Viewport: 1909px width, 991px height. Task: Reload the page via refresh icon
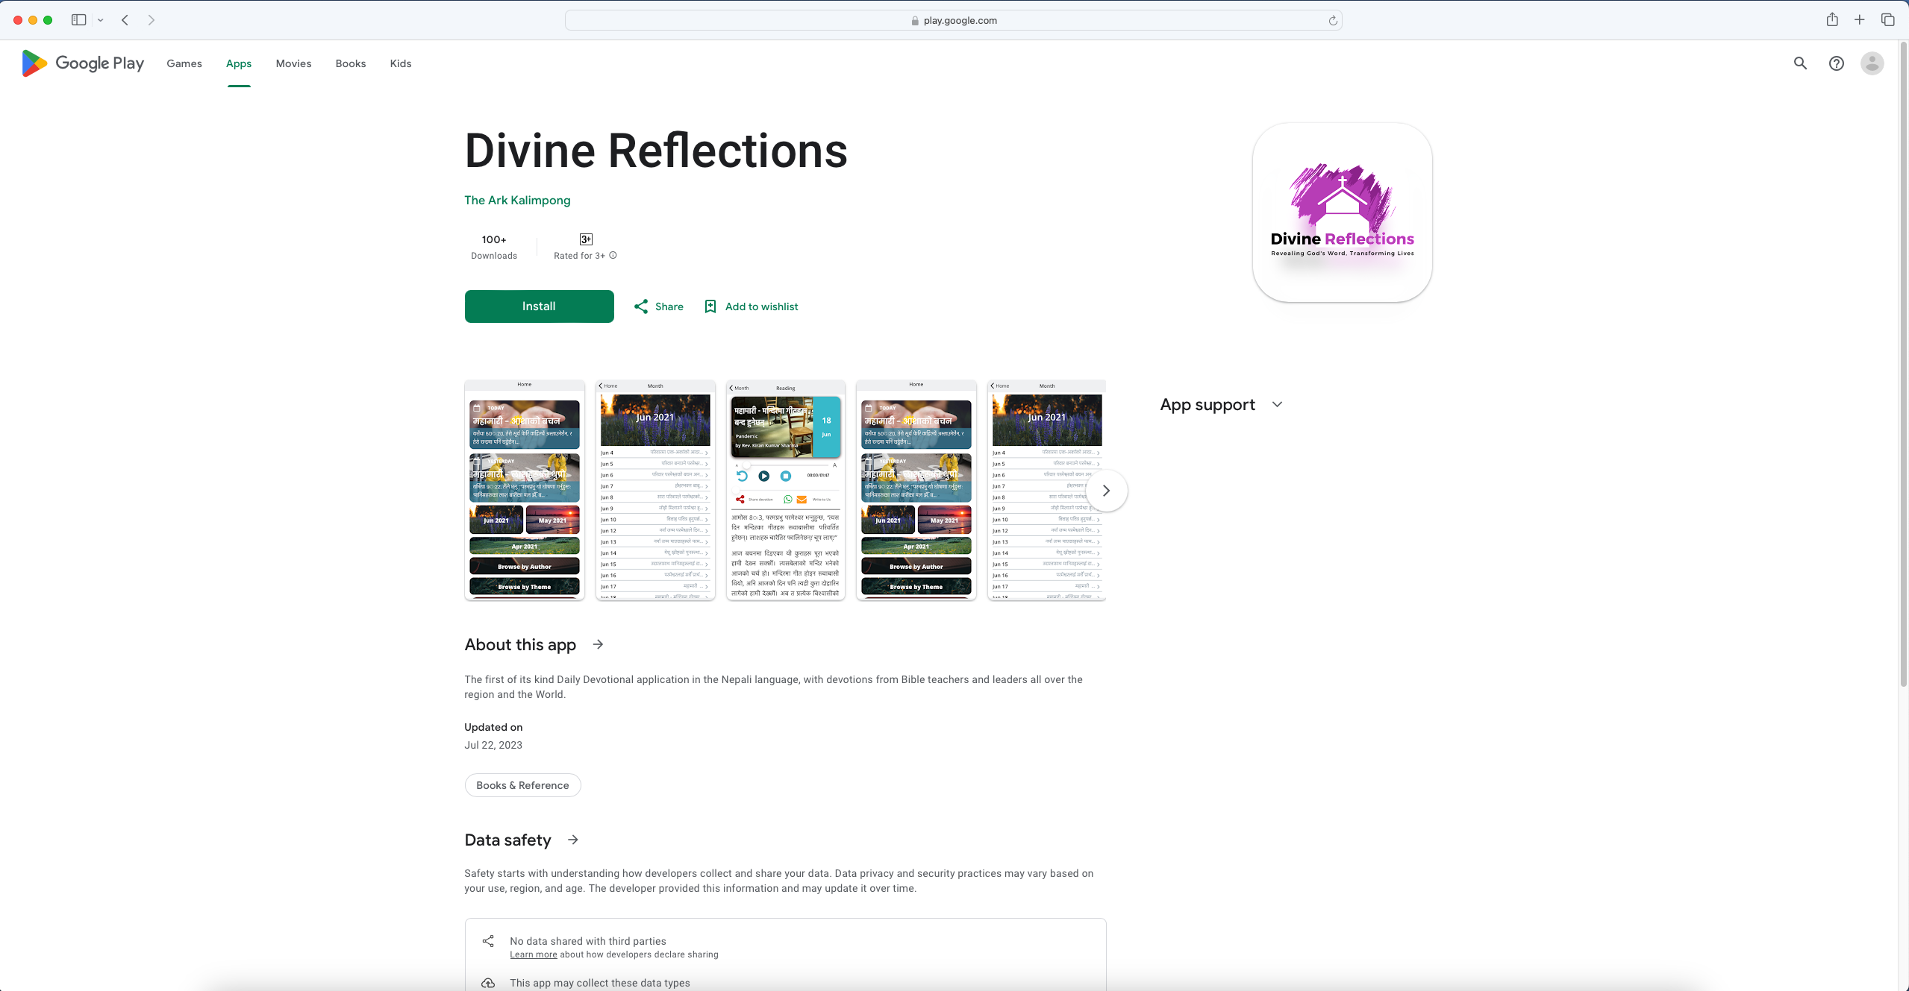(x=1332, y=20)
